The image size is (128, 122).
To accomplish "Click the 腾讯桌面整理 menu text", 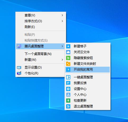I will (x=34, y=46).
